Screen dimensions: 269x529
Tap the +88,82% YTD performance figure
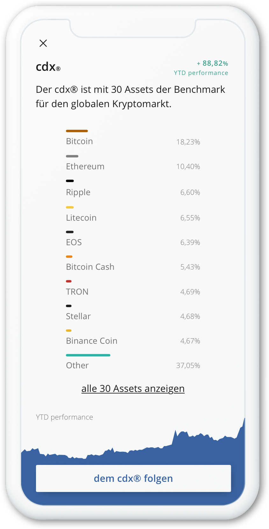[x=212, y=63]
